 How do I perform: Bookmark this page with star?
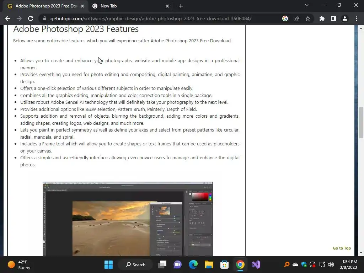click(x=308, y=18)
